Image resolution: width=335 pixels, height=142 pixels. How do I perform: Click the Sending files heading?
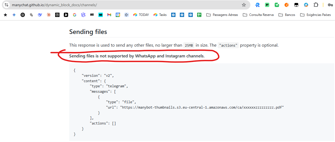pyautogui.click(x=88, y=32)
